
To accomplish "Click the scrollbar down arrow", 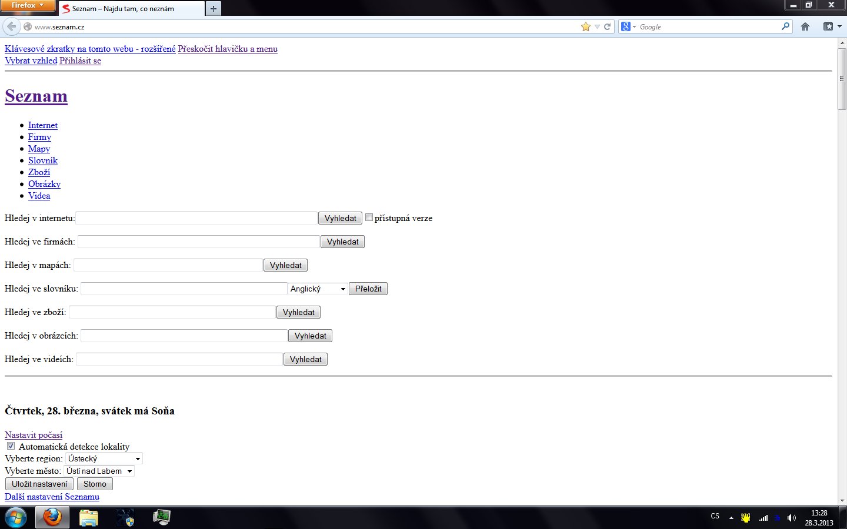I will click(842, 500).
